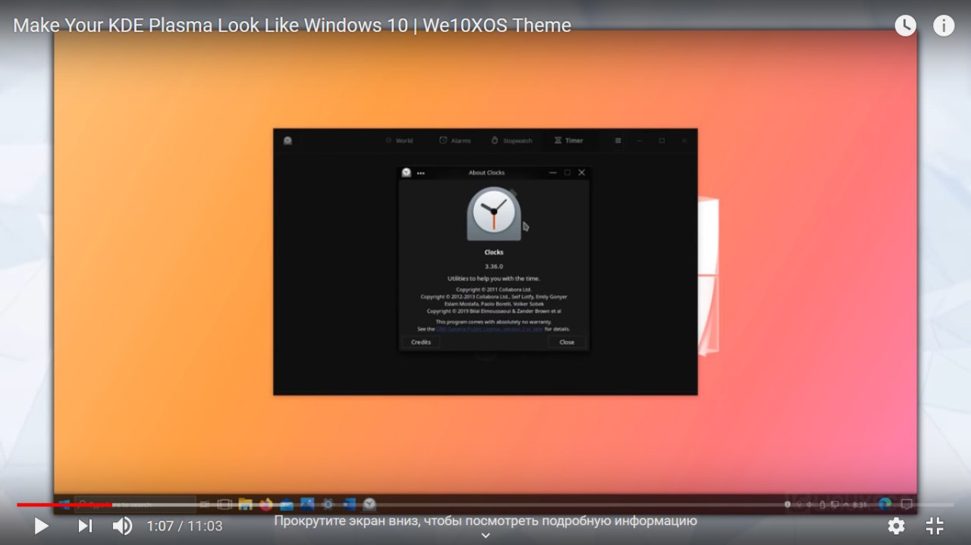Click the taskbar search box
This screenshot has height=545, width=971.
point(135,504)
